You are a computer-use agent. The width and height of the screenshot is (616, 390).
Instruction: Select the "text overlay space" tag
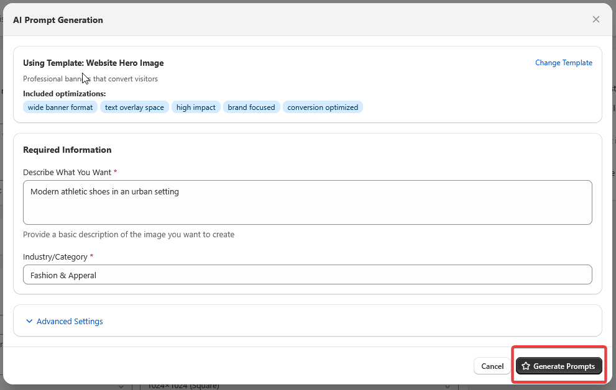(134, 107)
